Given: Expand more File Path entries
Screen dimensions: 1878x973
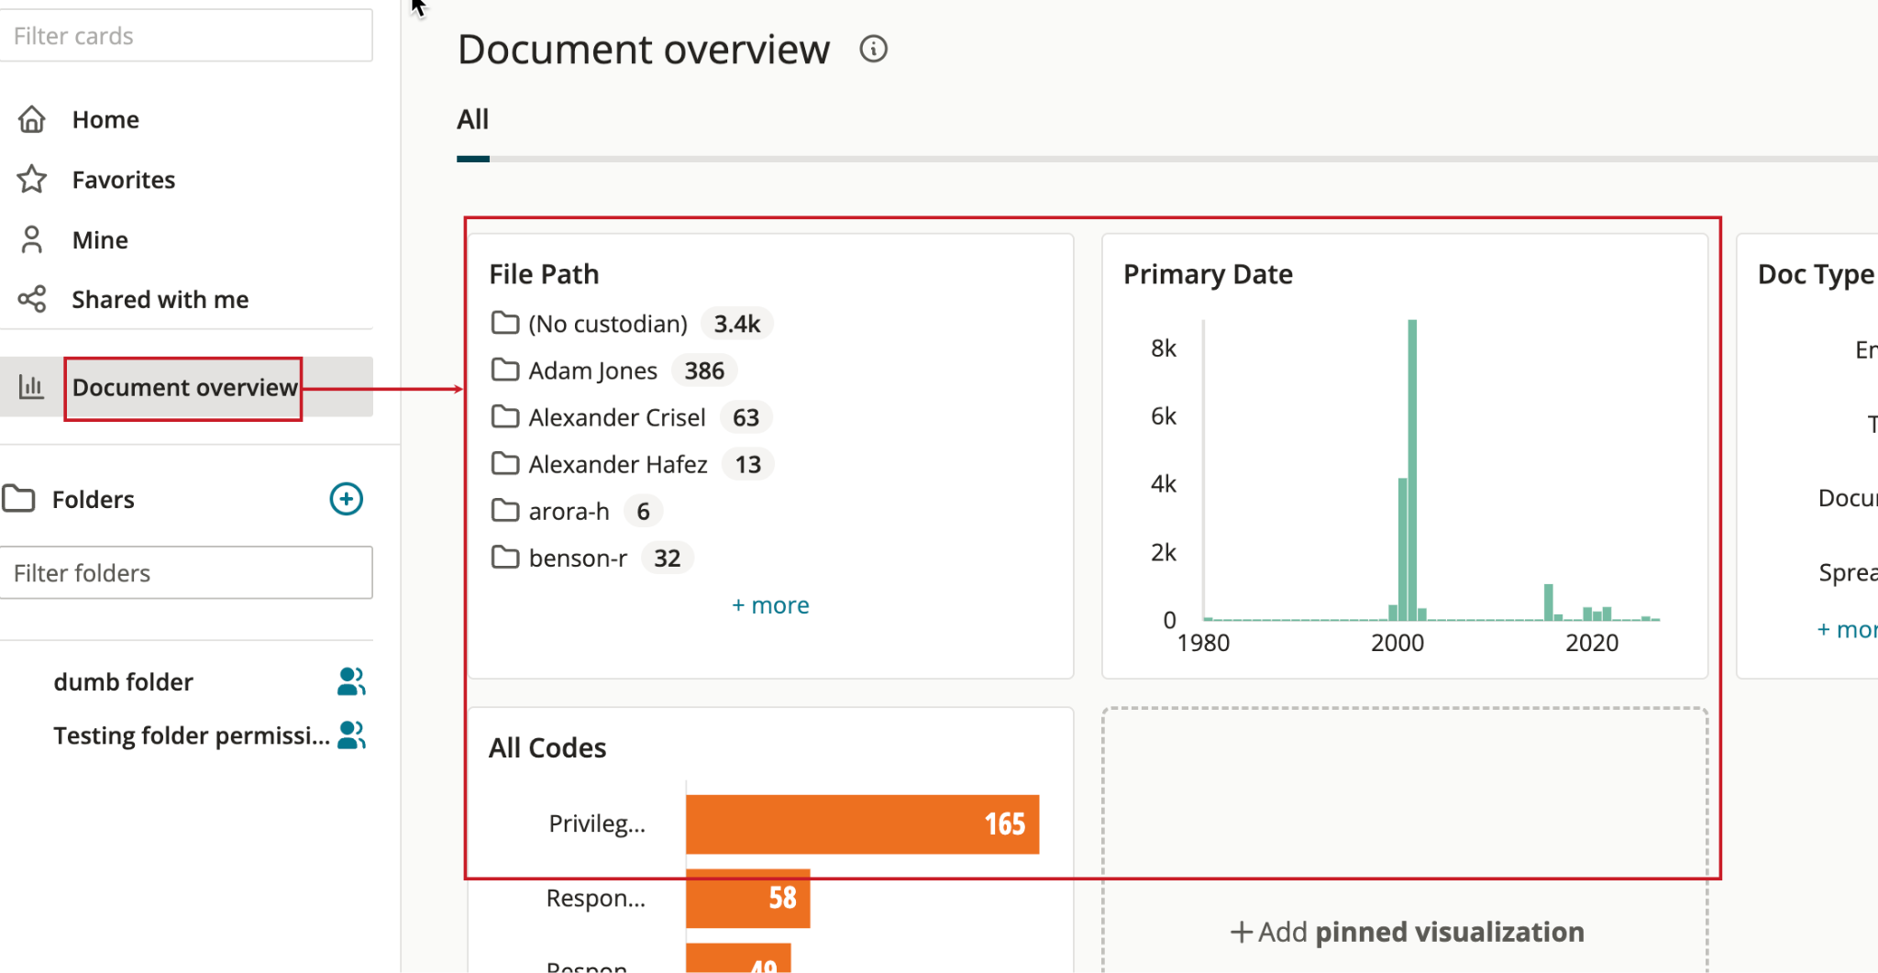Looking at the screenshot, I should coord(770,605).
